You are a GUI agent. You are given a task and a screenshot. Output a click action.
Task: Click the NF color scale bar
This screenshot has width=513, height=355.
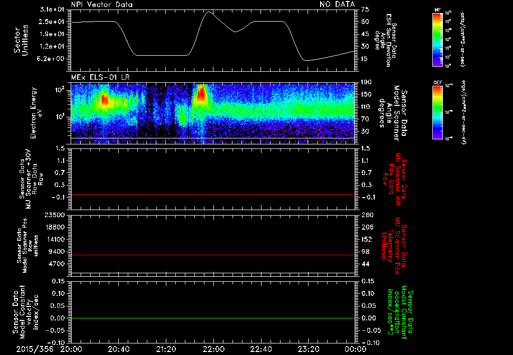(437, 39)
